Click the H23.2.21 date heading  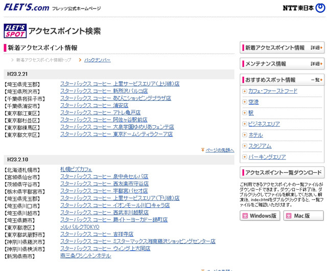17,74
